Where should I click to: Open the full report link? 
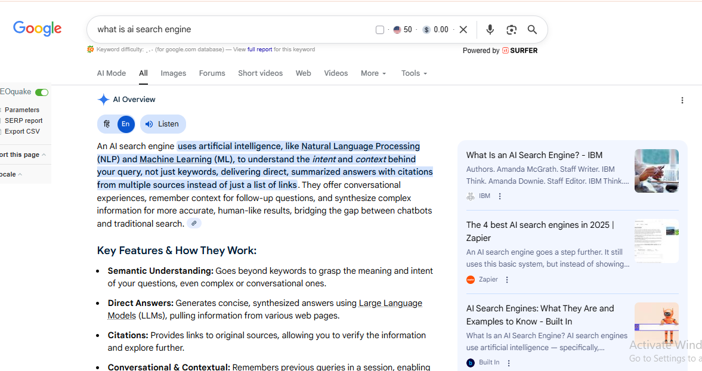(x=259, y=50)
